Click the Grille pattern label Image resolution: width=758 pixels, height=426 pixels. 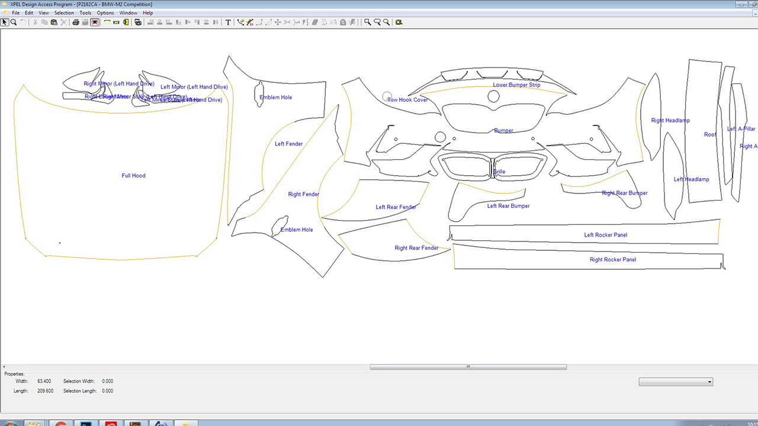click(x=499, y=172)
